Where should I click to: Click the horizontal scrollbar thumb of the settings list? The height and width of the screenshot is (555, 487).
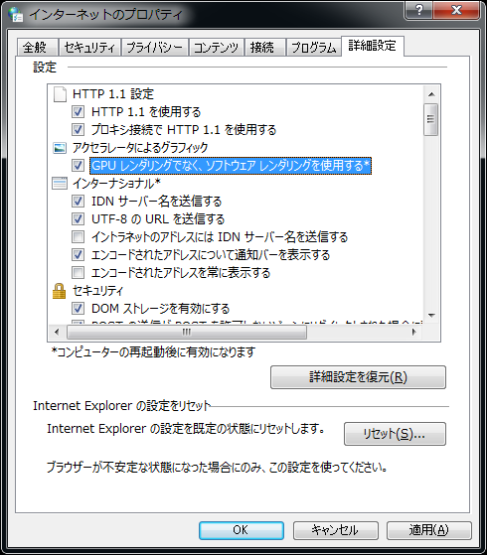pyautogui.click(x=187, y=332)
